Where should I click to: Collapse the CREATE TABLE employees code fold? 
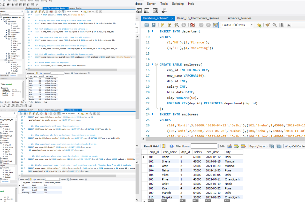pos(156,65)
